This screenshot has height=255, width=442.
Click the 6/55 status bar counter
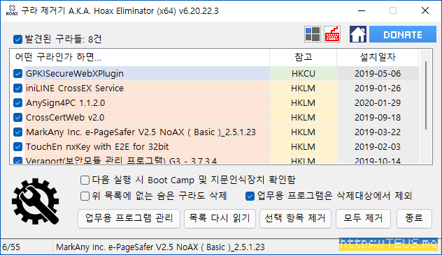point(11,247)
